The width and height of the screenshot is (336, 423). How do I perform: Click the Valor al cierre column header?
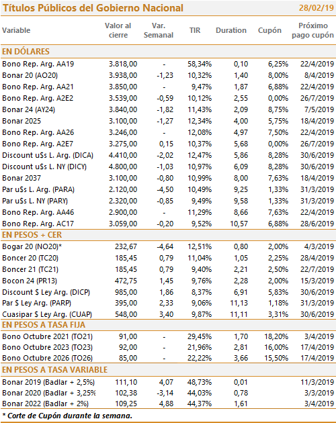pyautogui.click(x=118, y=30)
